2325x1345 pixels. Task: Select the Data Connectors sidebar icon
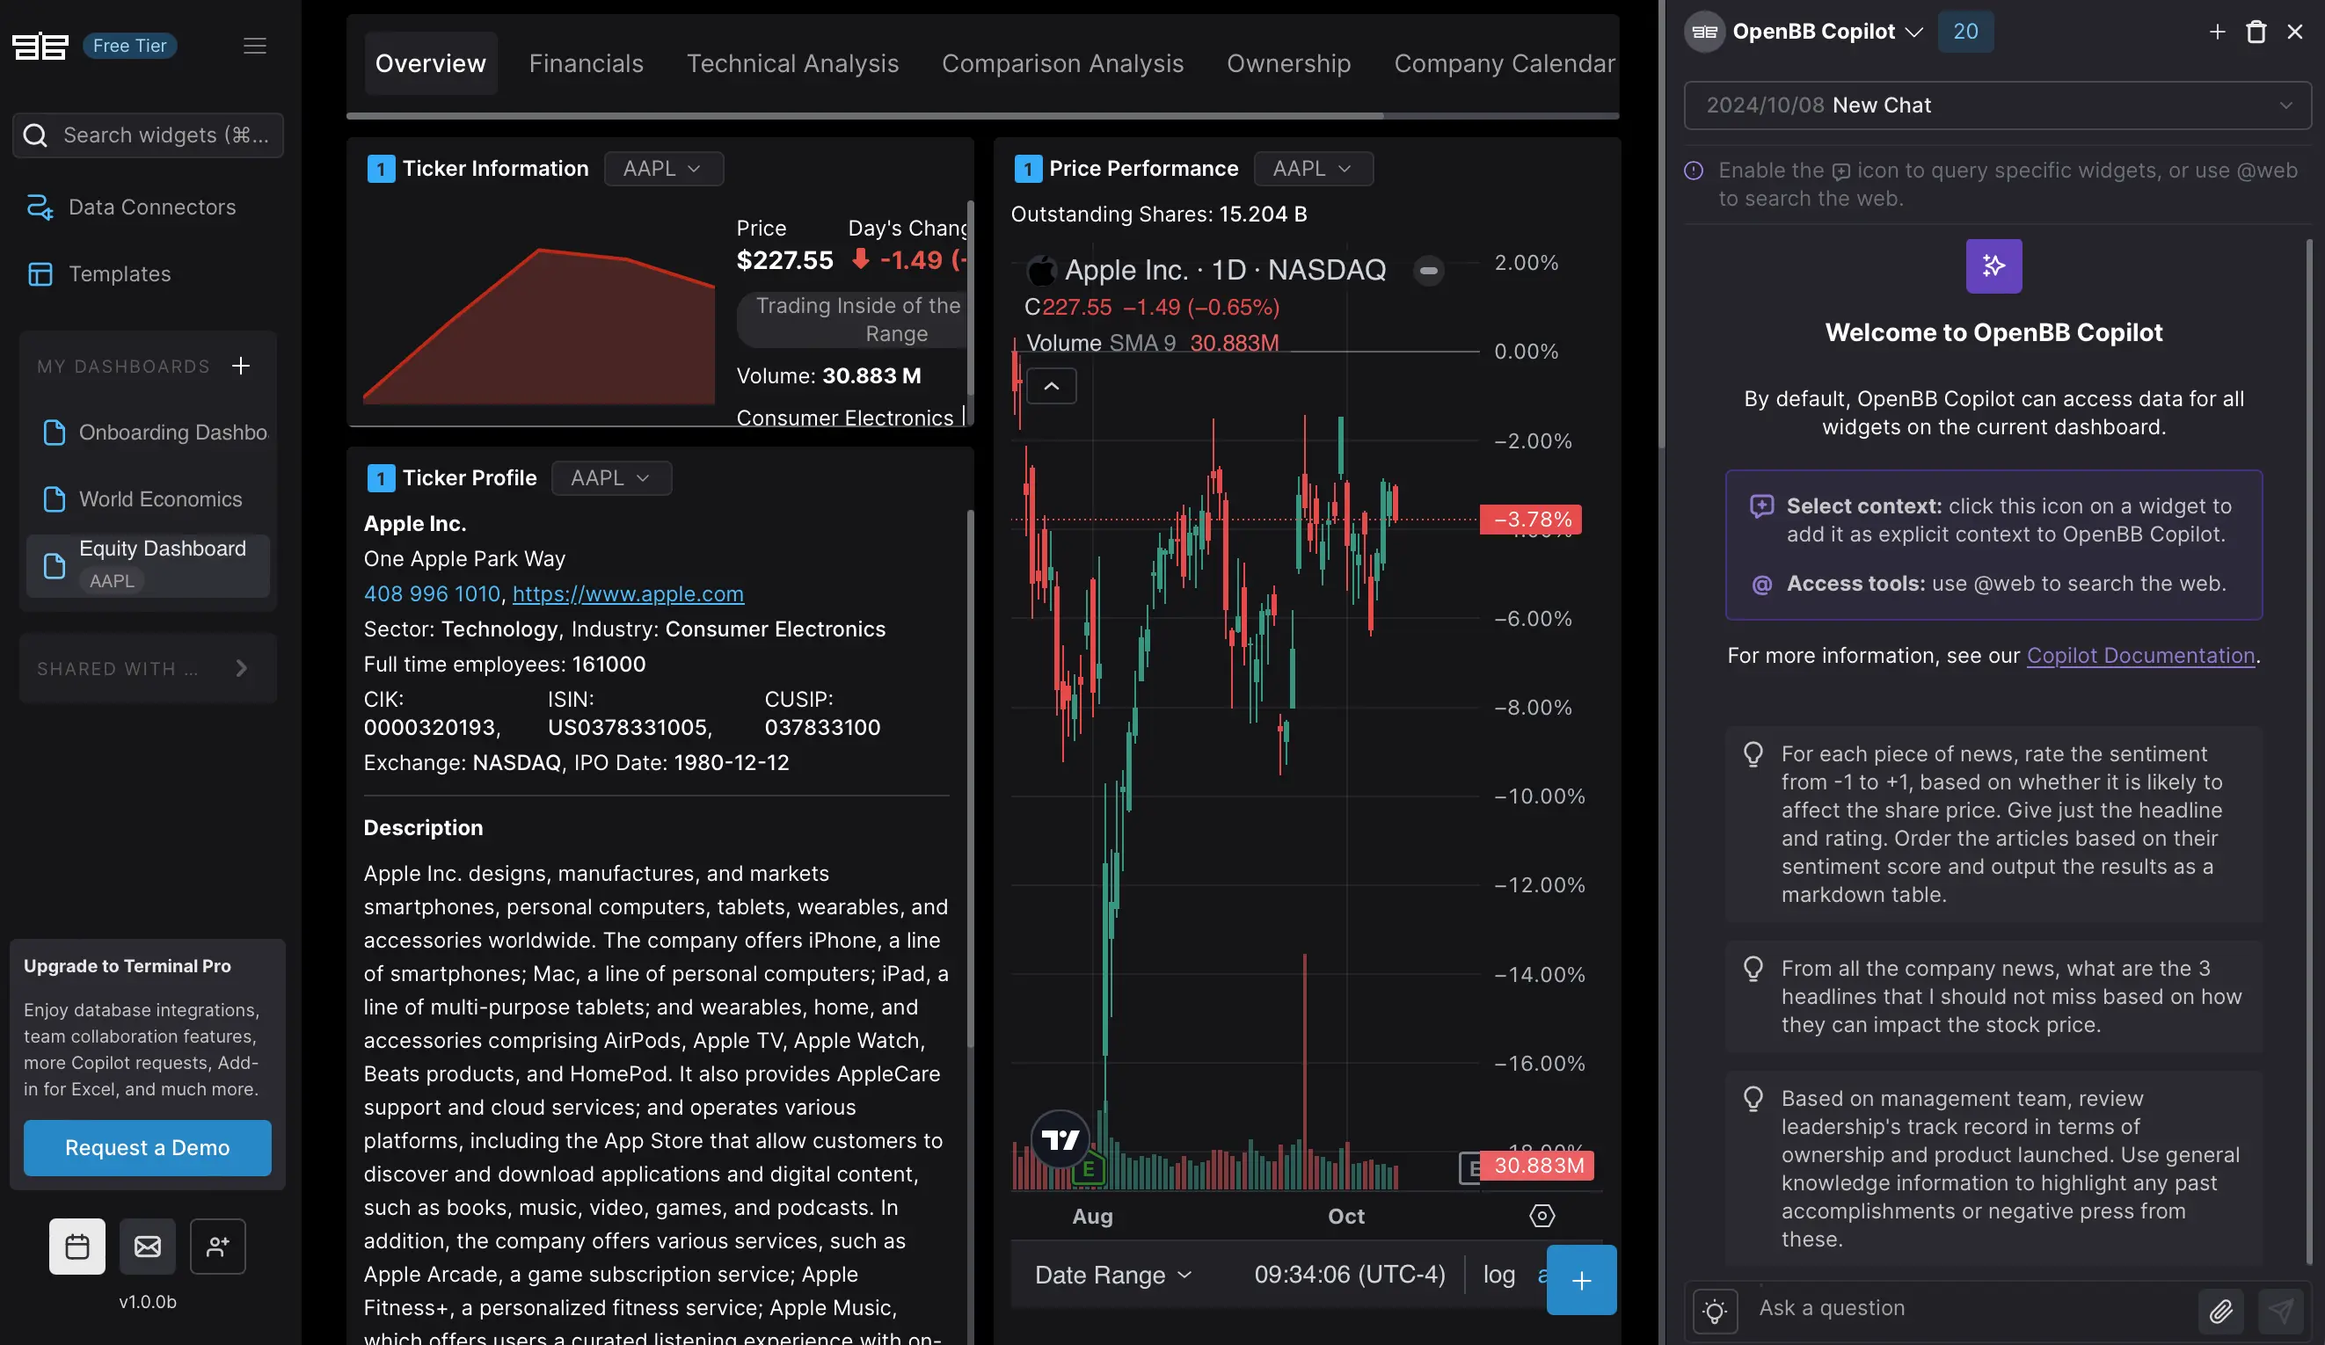tap(40, 205)
